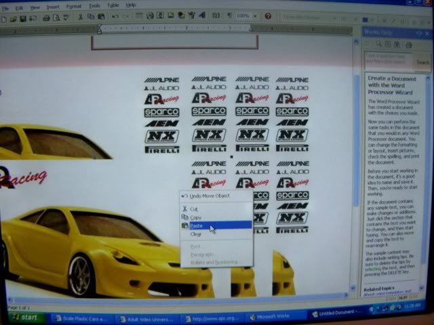
Task: Click the horizontal scrollbar left arrow
Action: [10, 299]
